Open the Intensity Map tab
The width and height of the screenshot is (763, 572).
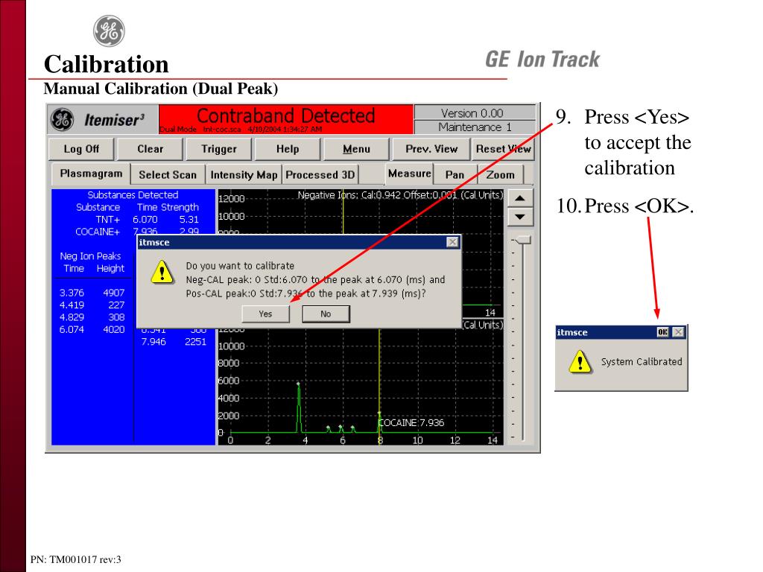click(x=244, y=174)
